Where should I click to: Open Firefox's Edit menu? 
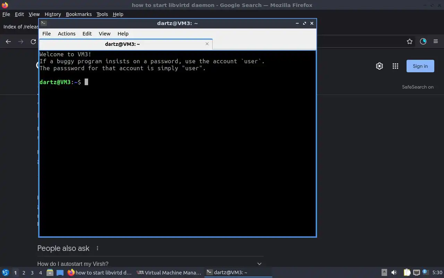point(19,14)
